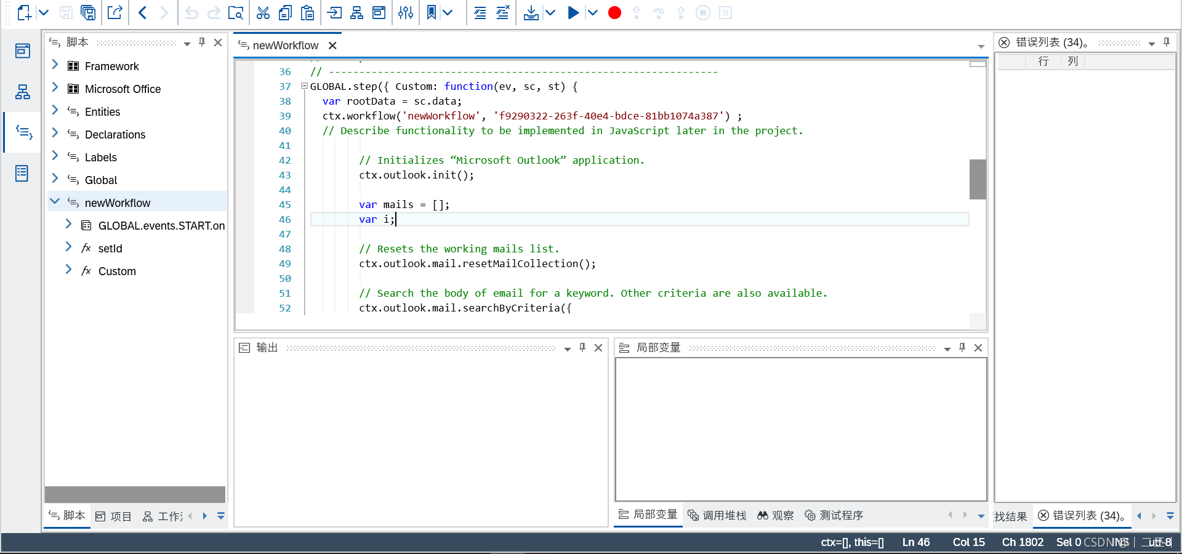Open the applications view in left sidebar
1182x554 pixels.
click(x=23, y=50)
